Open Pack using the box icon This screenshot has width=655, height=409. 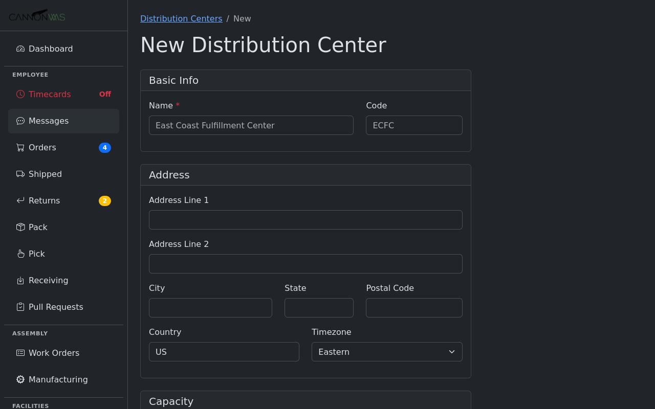pyautogui.click(x=20, y=227)
